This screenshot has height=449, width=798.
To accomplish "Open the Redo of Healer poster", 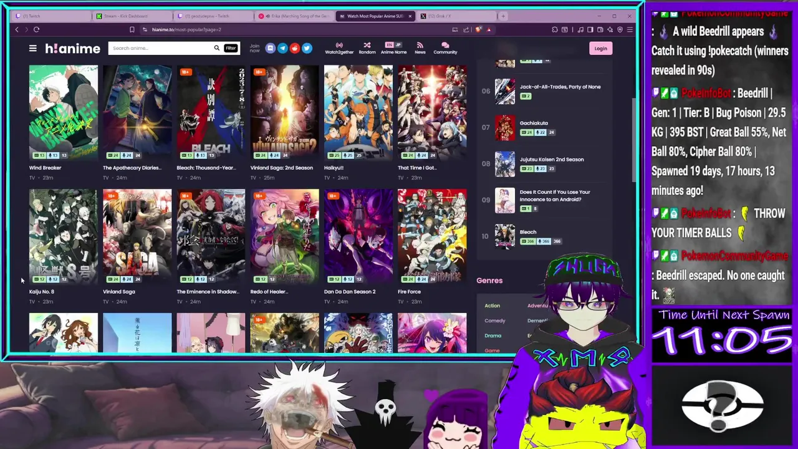I will point(284,236).
